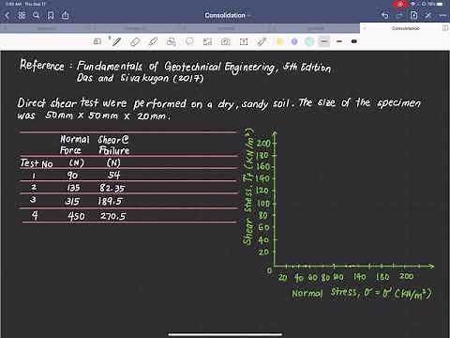
Task: Switch to the second document tab
Action: click(135, 28)
